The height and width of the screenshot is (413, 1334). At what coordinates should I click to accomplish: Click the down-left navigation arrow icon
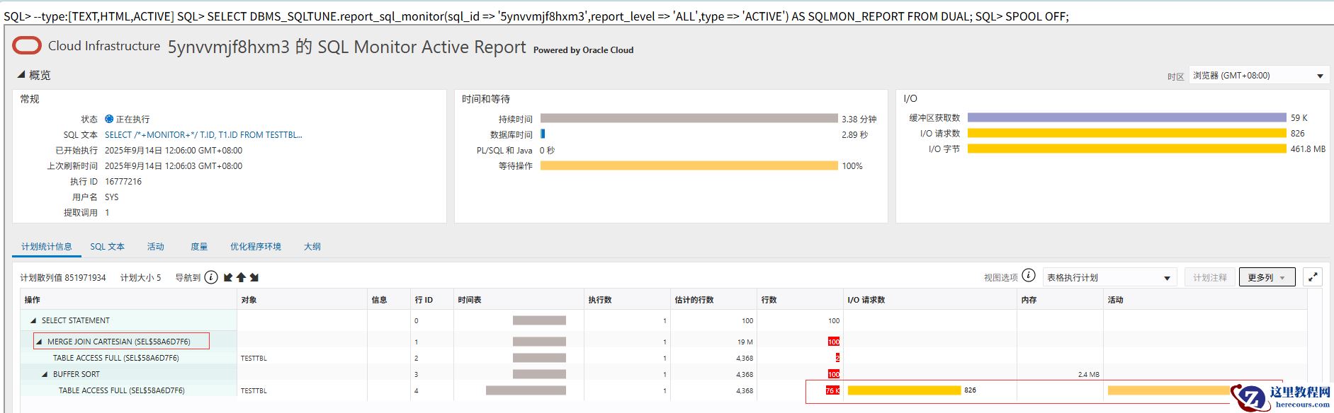(228, 277)
